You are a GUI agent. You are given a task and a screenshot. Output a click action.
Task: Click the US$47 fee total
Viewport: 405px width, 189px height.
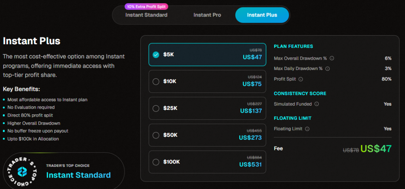(376, 149)
